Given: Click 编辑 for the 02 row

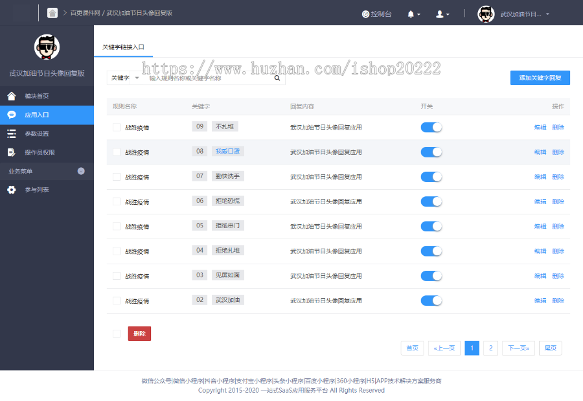Looking at the screenshot, I should point(540,301).
